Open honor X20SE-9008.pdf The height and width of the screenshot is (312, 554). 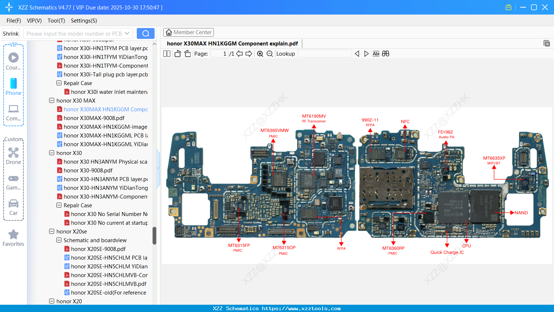(x=98, y=249)
